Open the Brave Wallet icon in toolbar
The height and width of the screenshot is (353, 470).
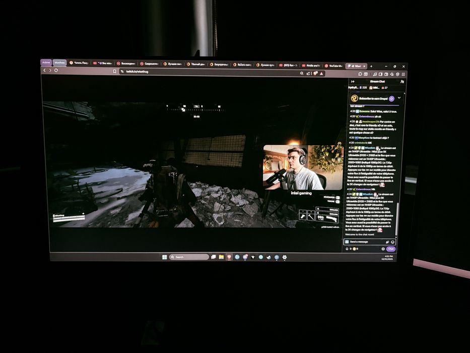(386, 74)
